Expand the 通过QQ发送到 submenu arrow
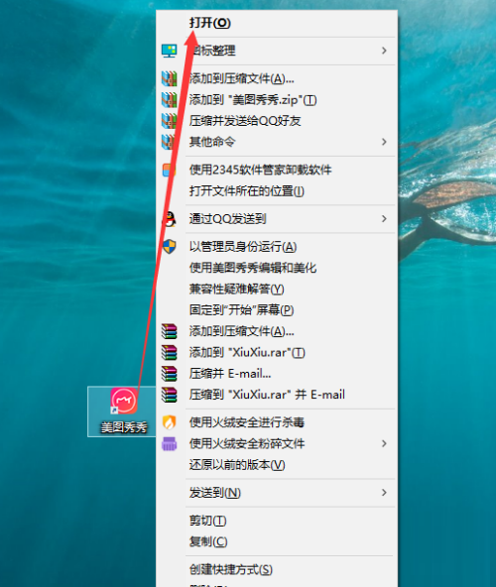Screen dimensions: 496x587 [384, 219]
